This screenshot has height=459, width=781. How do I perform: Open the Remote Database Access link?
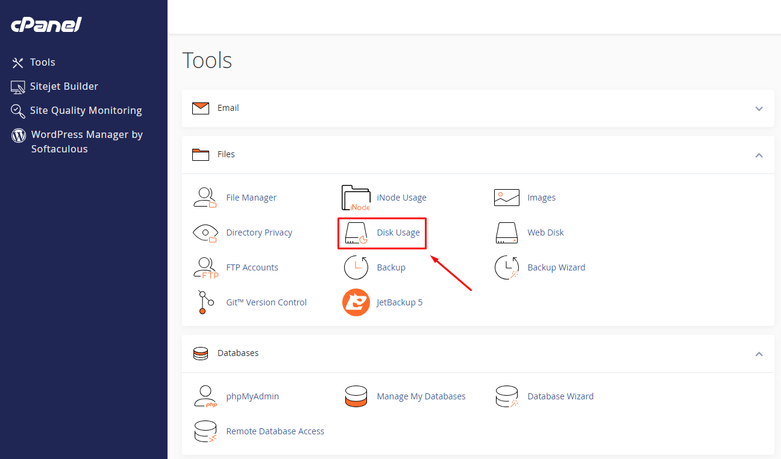(x=275, y=431)
